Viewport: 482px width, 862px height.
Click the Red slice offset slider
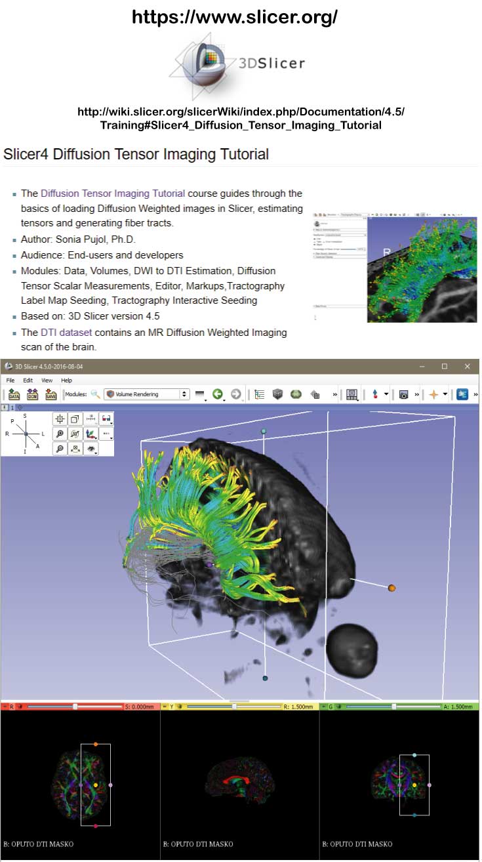pos(75,707)
